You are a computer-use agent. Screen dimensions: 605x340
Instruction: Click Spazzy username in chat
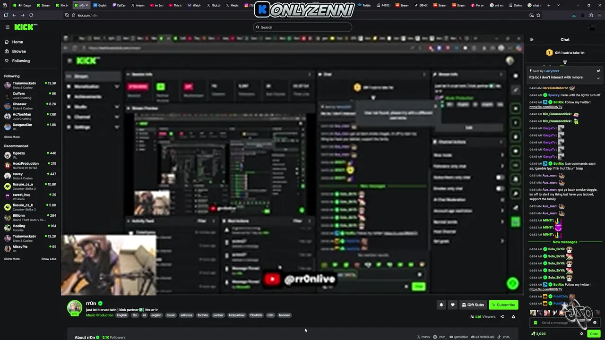[554, 95]
